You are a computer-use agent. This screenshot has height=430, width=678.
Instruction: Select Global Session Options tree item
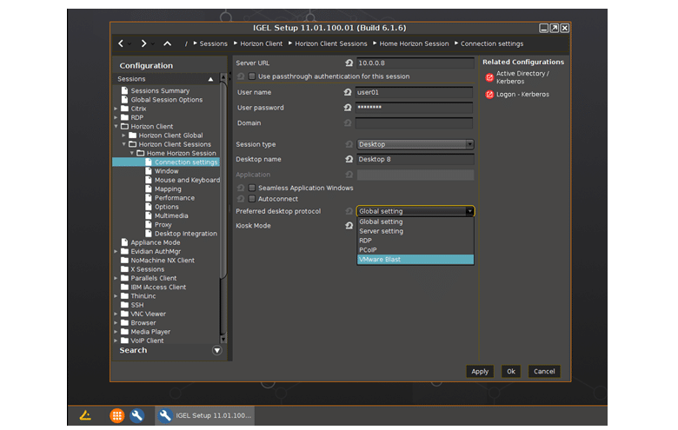click(x=167, y=100)
